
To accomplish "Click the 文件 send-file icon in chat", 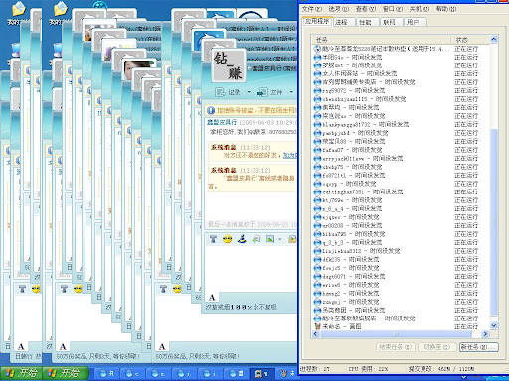I will coord(262,92).
